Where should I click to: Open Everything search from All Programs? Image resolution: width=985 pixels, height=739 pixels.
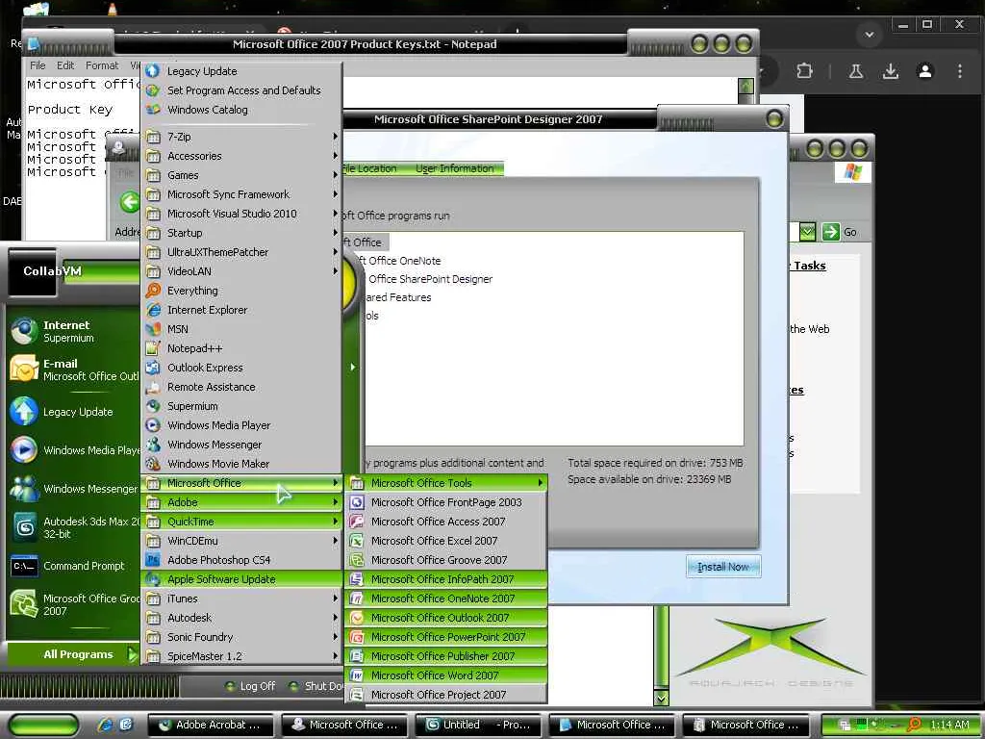pyautogui.click(x=241, y=291)
